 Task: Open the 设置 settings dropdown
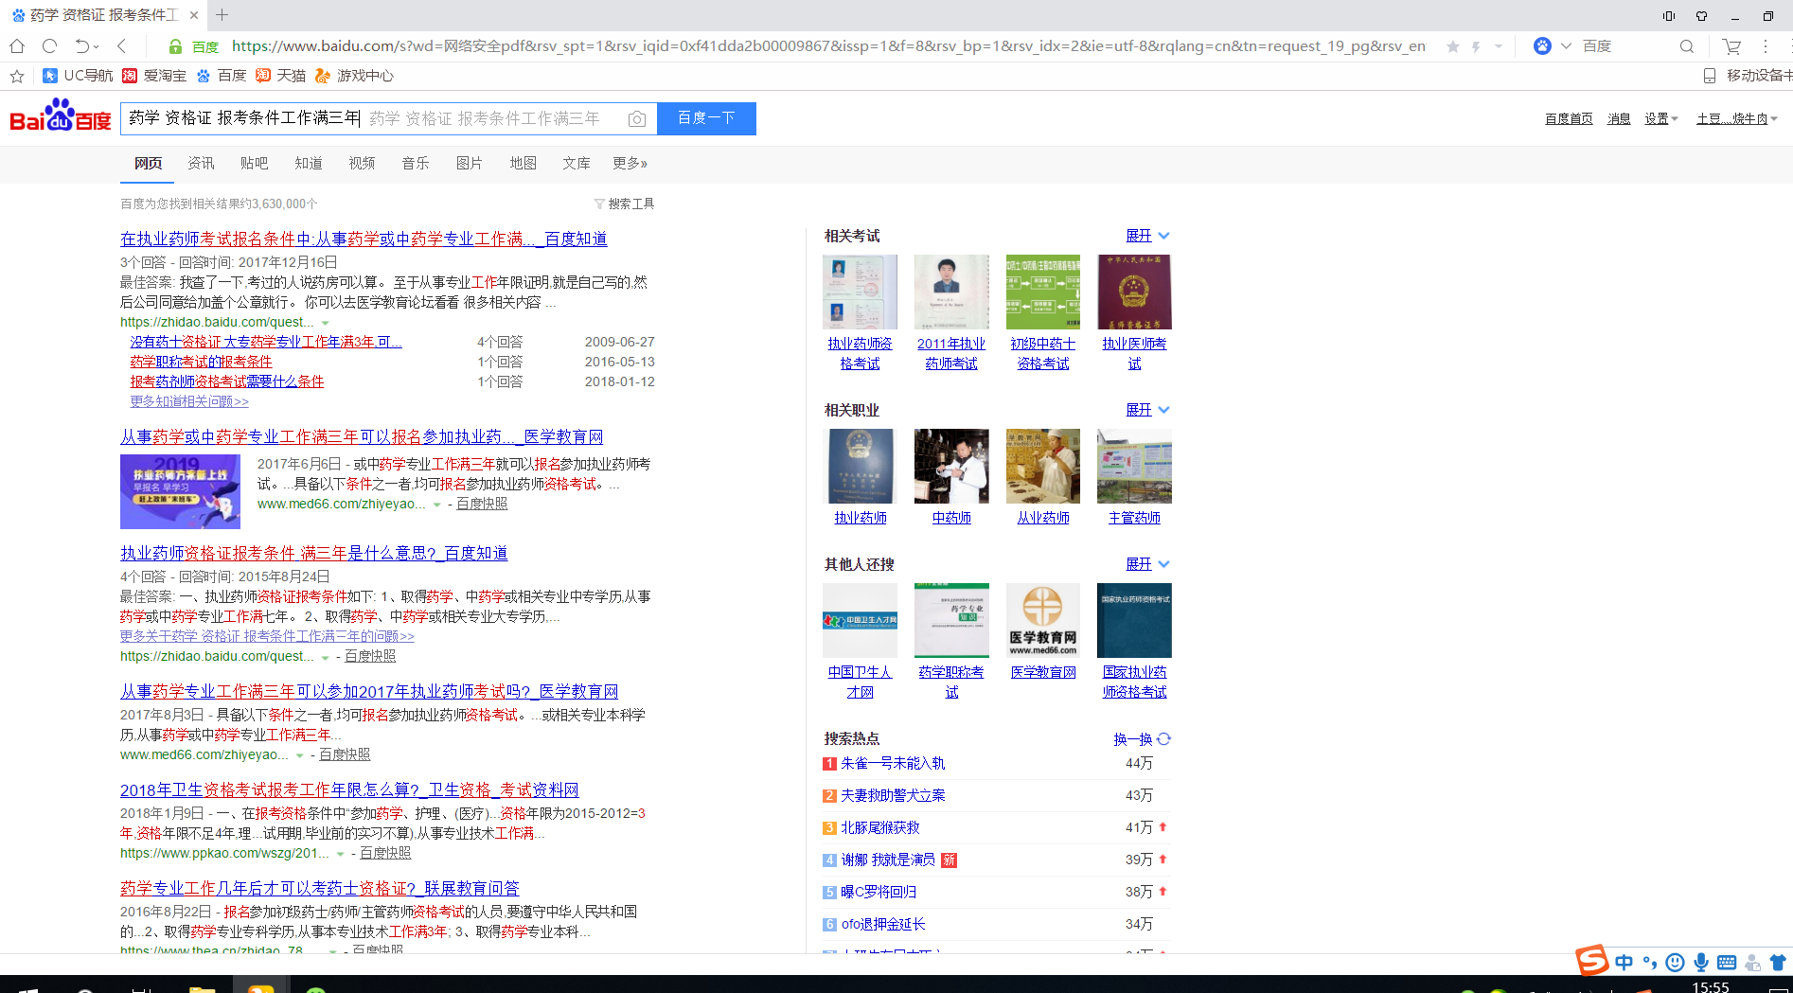click(x=1661, y=118)
